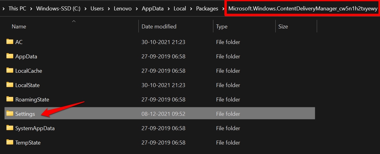Sort by the Date modified column
The image size is (380, 154).
tap(159, 27)
